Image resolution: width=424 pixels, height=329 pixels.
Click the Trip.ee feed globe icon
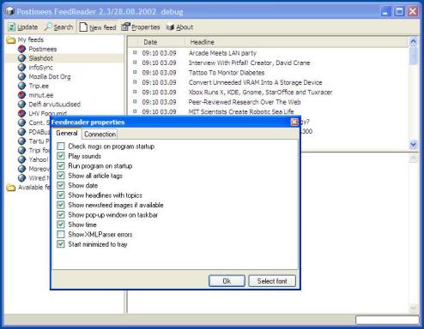[x=21, y=86]
